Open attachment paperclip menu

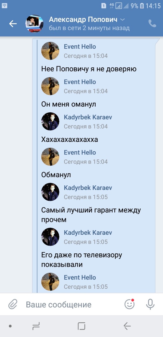point(13,305)
